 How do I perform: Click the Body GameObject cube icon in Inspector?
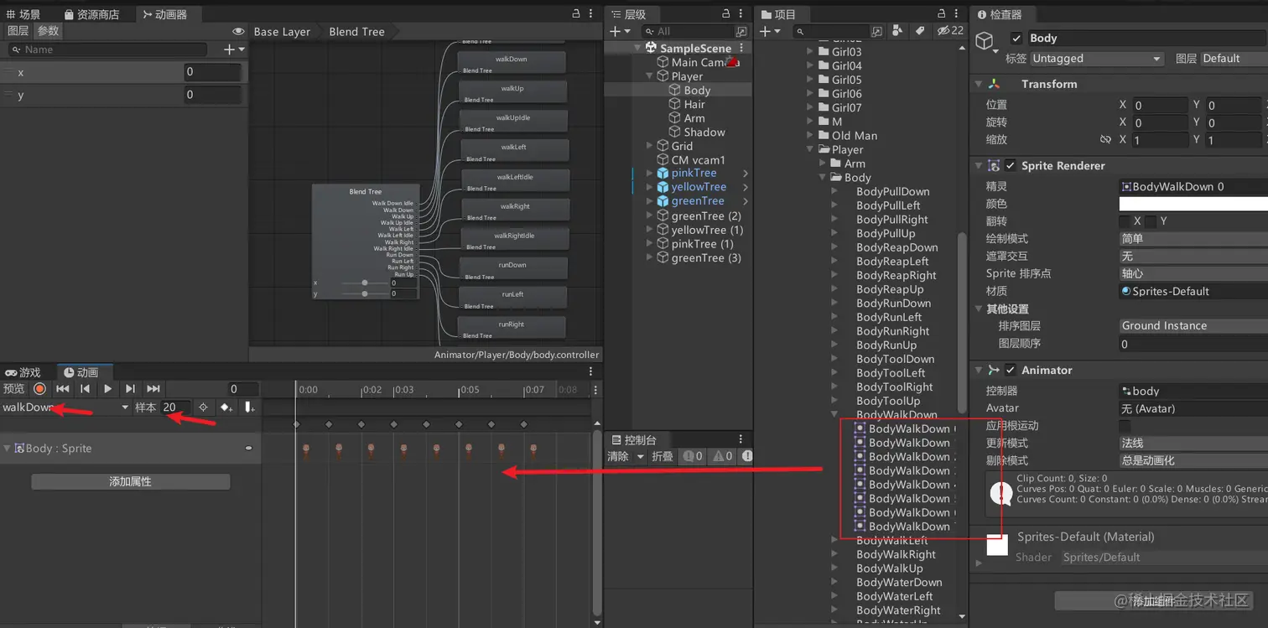tap(985, 41)
